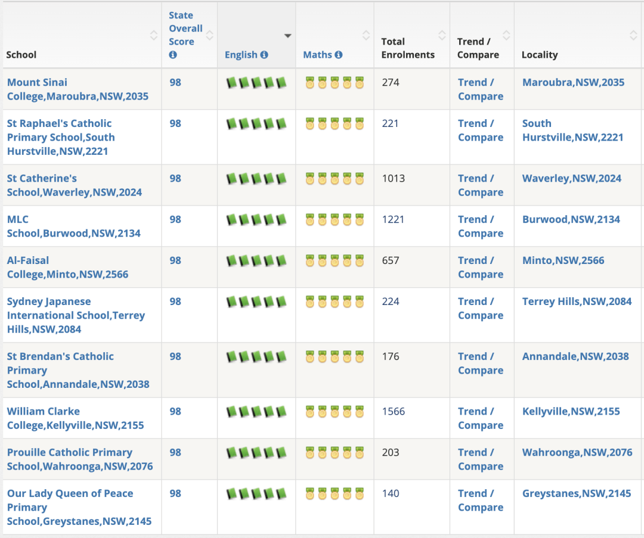Click the Maths medal rating for St Brendan's Catholic
Viewport: 644px width, 538px height.
coord(335,357)
